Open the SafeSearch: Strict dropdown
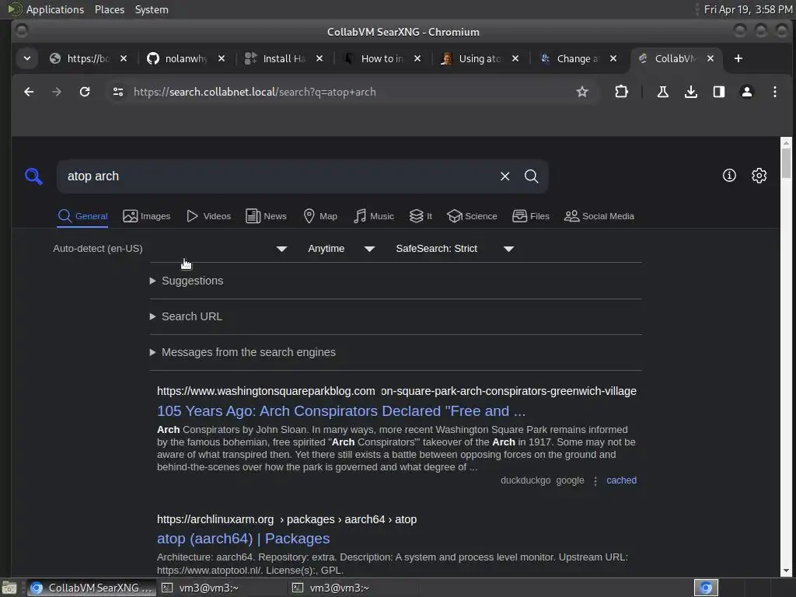 [455, 249]
